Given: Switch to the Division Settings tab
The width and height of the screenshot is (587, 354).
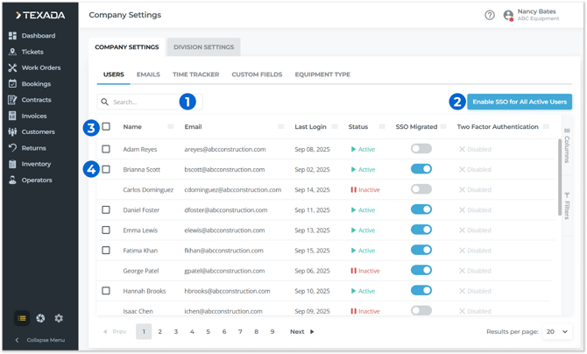Looking at the screenshot, I should (x=203, y=47).
